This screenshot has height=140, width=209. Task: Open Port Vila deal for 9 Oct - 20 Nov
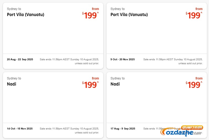(129, 15)
